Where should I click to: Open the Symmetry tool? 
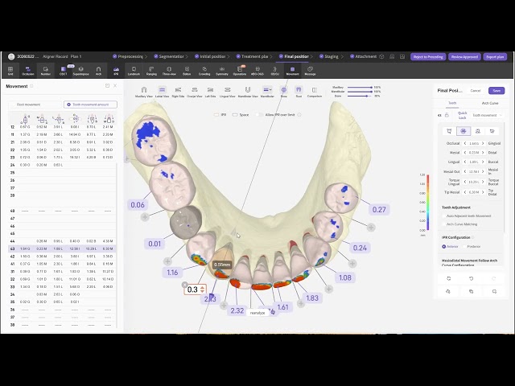[222, 70]
